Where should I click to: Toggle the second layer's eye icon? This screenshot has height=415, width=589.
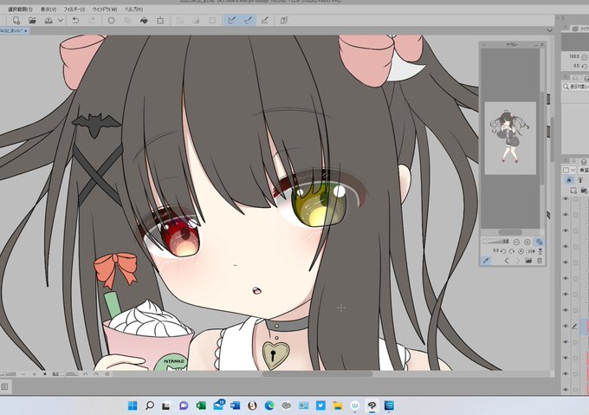pos(566,215)
